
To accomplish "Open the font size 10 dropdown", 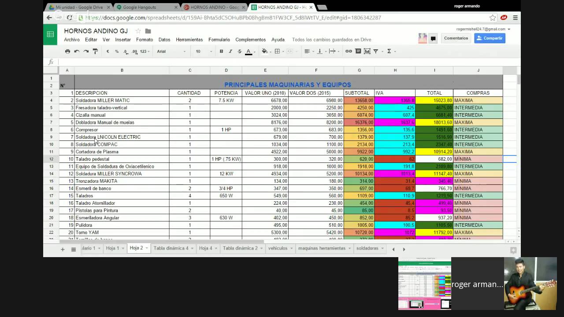I will 204,52.
